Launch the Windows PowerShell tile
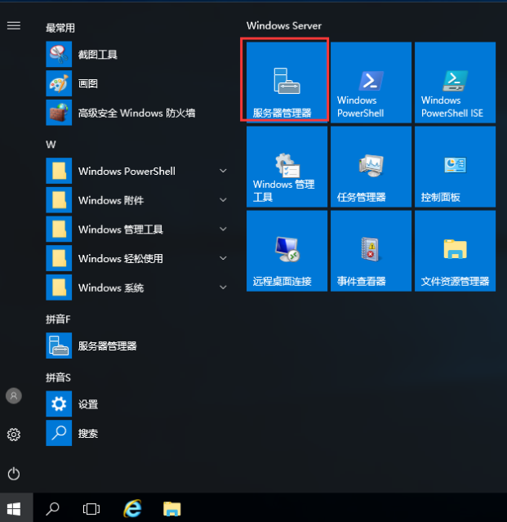 [371, 83]
